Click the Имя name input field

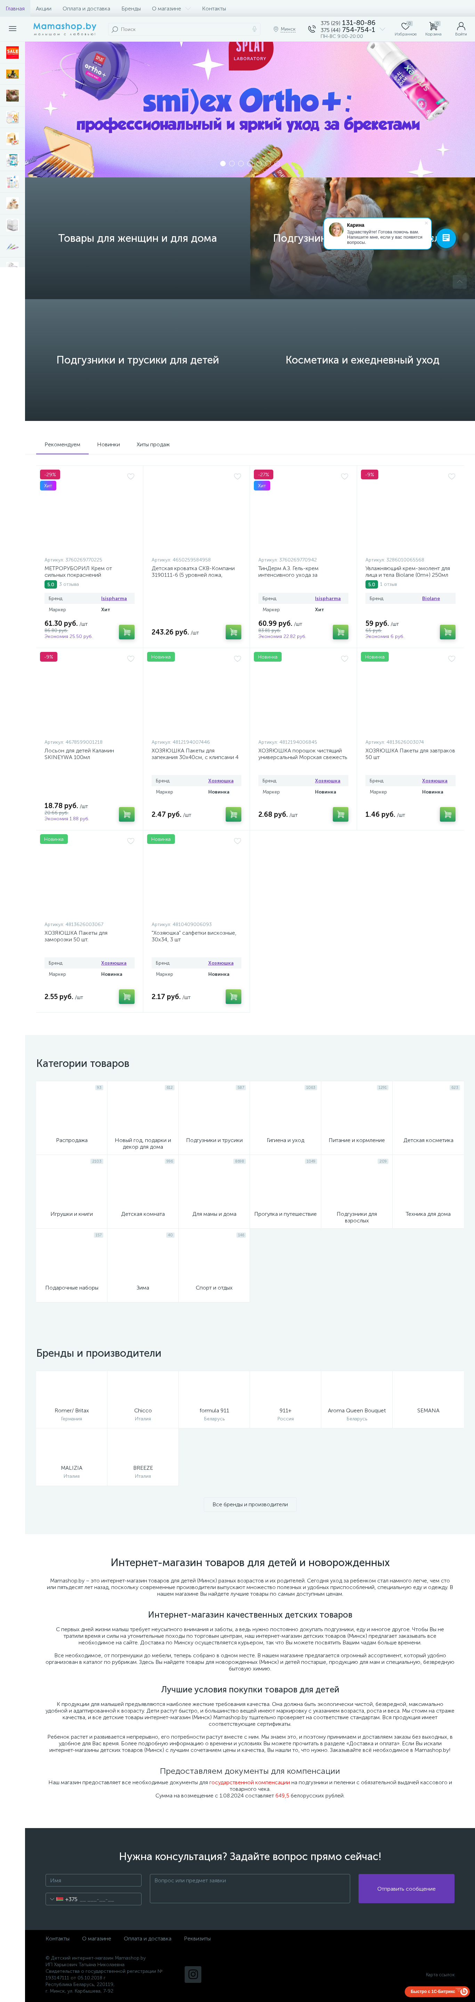(93, 1880)
